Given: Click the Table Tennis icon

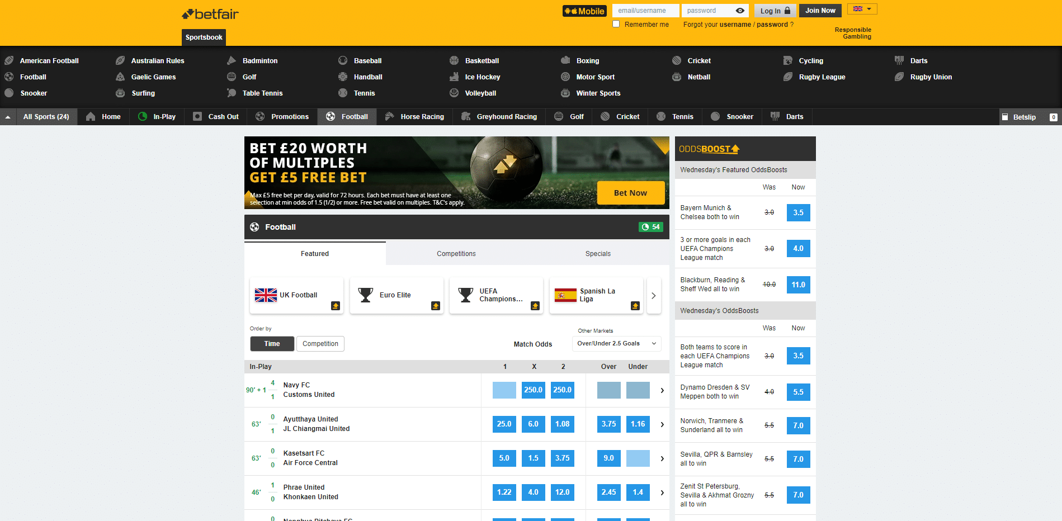Looking at the screenshot, I should pos(232,93).
